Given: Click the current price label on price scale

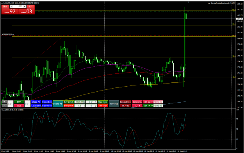Looking at the screenshot, I should click(239, 19).
